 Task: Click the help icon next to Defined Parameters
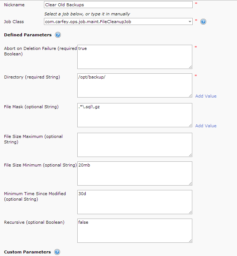58,35
